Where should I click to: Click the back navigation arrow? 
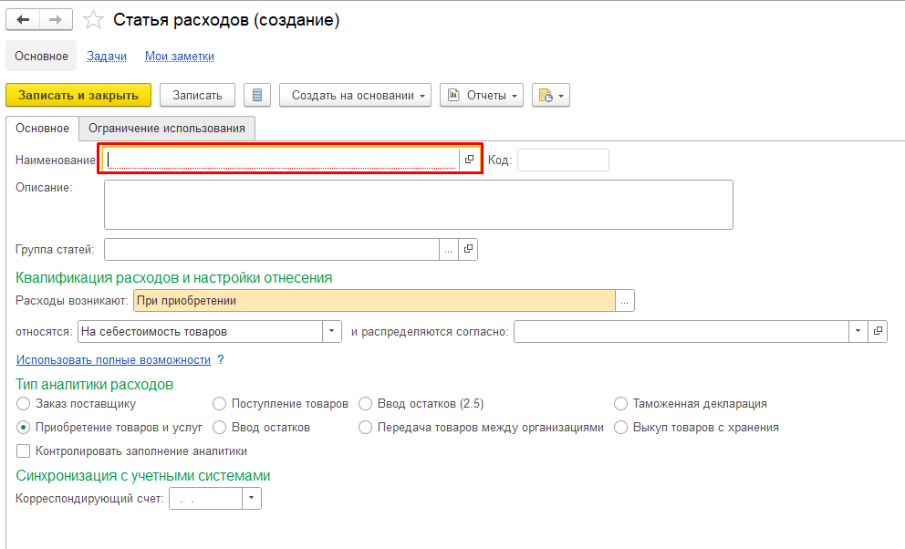click(x=24, y=20)
